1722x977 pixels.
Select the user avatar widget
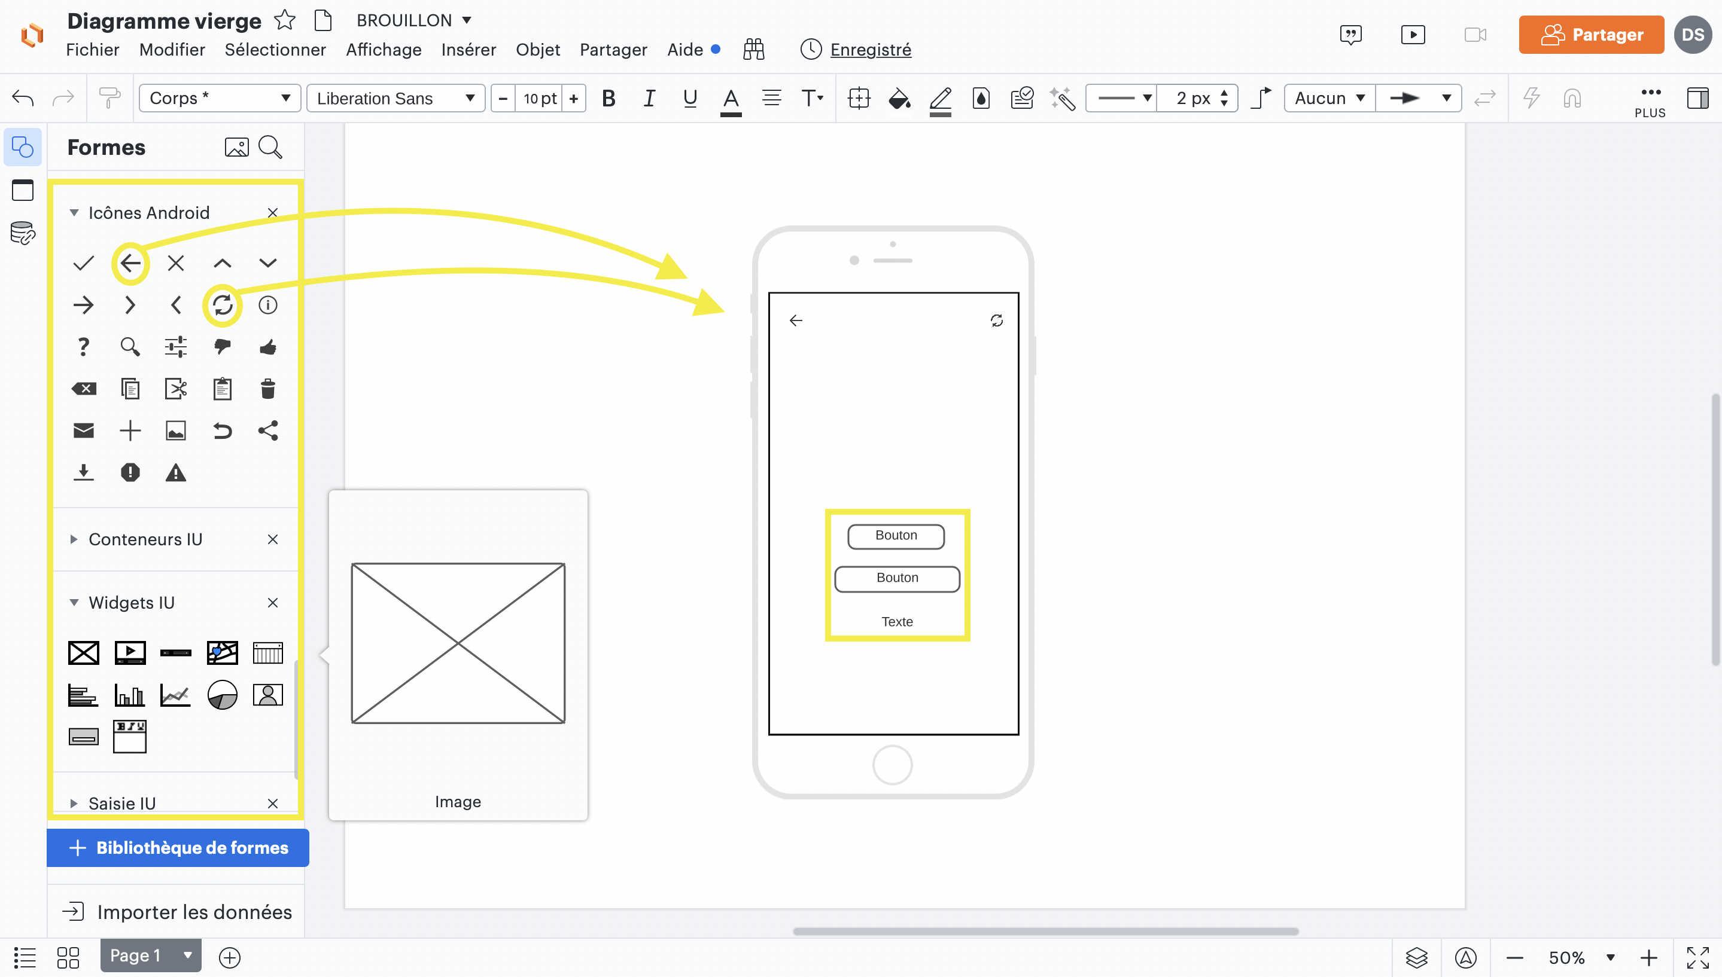[x=268, y=695]
